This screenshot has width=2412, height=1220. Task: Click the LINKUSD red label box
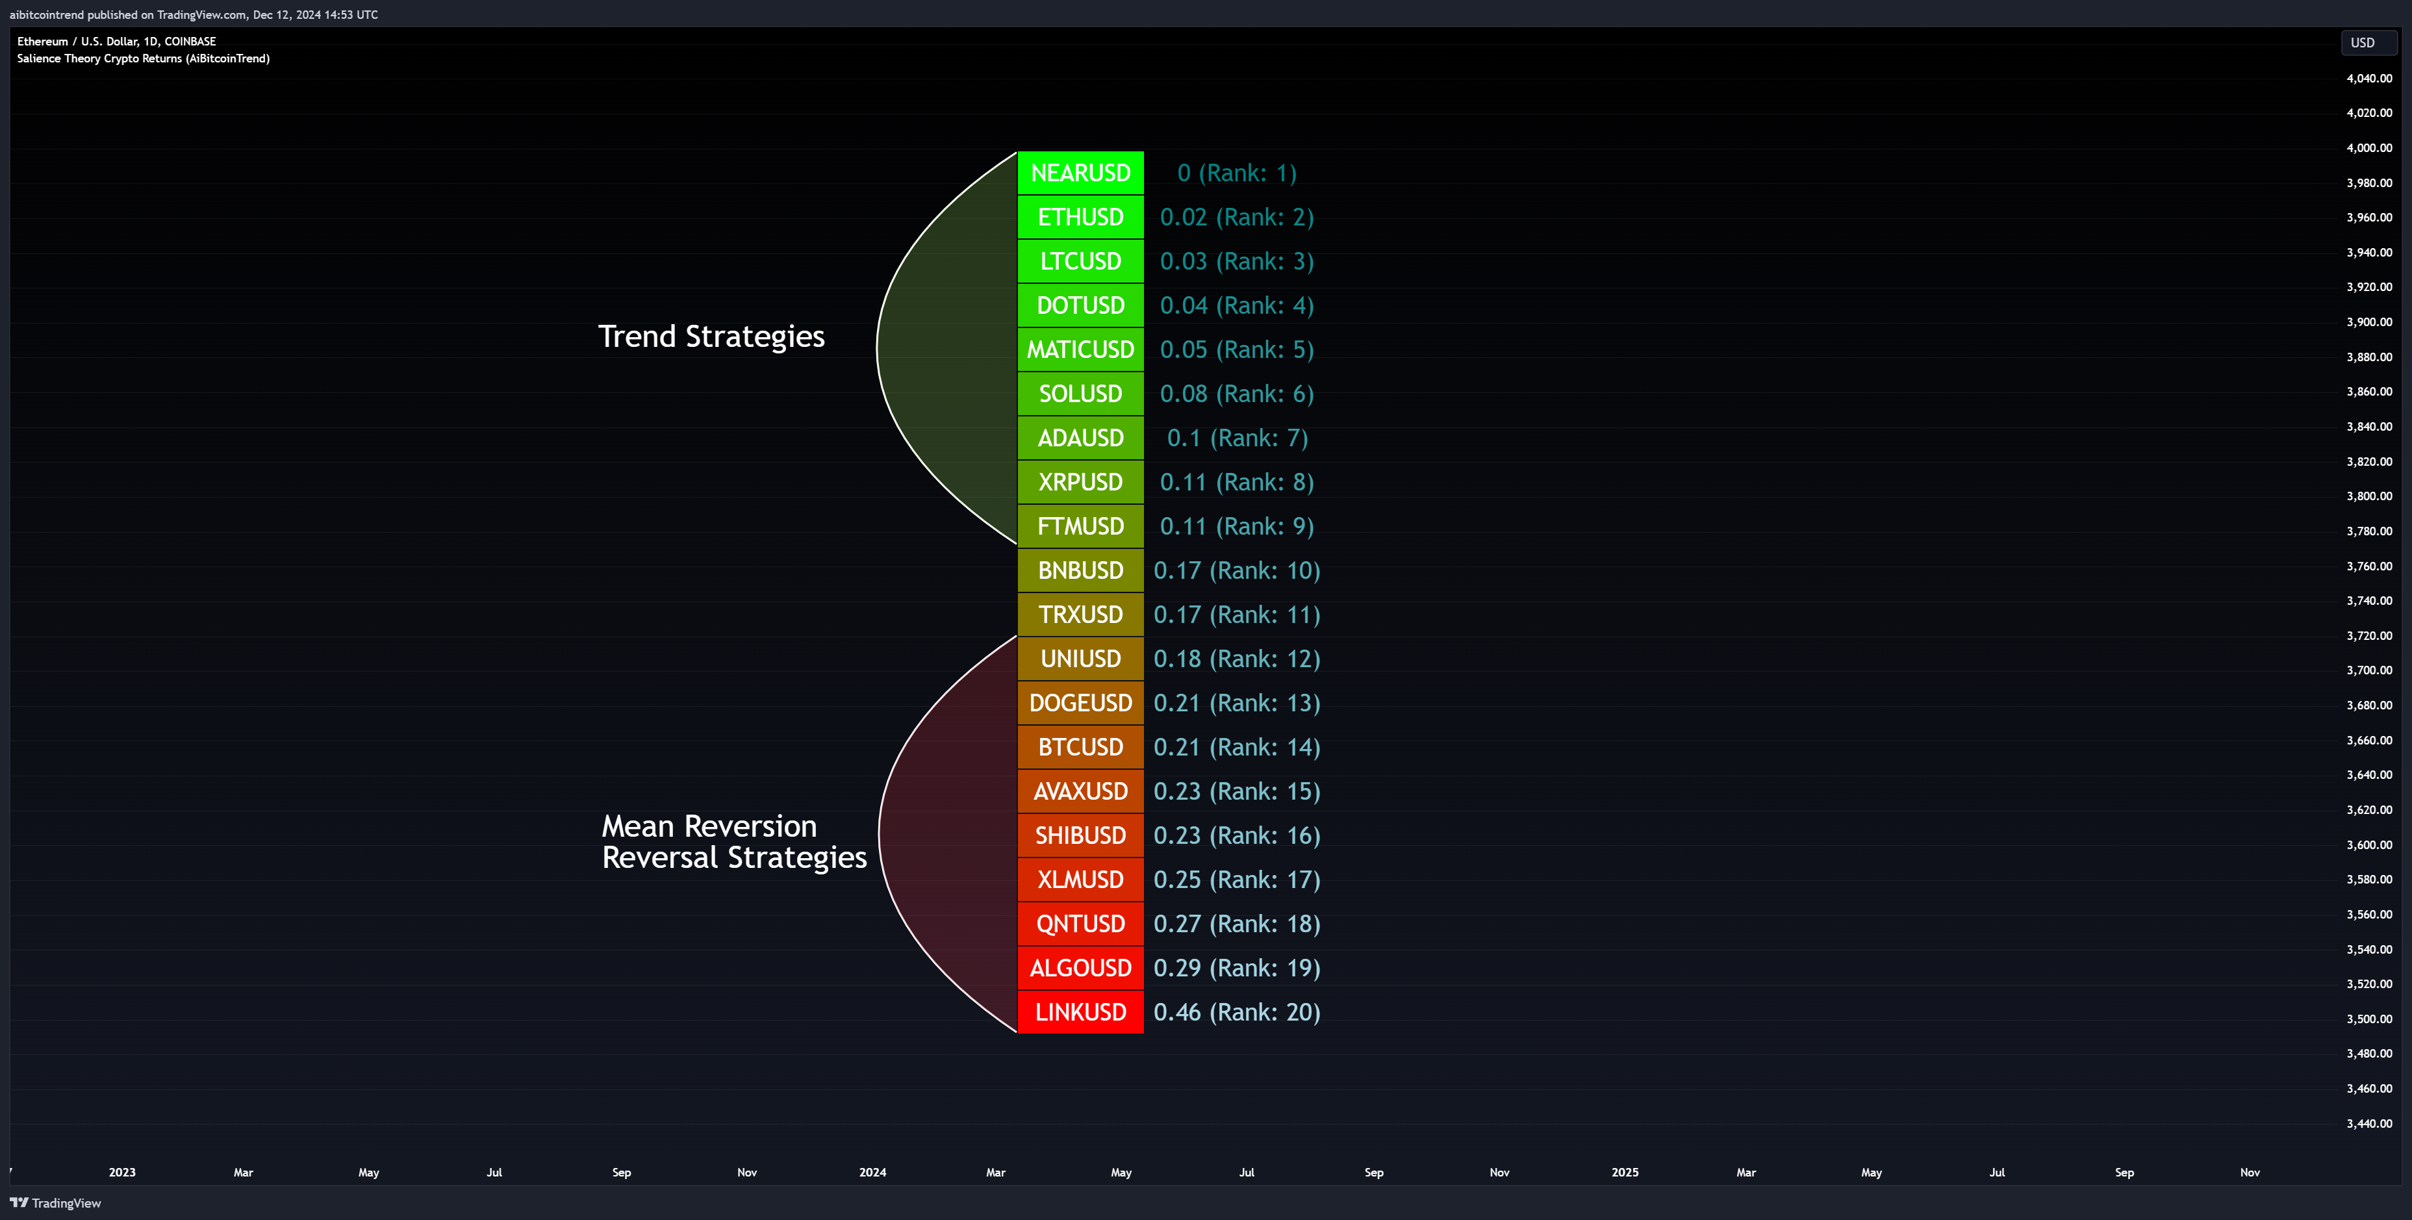(x=1080, y=1012)
